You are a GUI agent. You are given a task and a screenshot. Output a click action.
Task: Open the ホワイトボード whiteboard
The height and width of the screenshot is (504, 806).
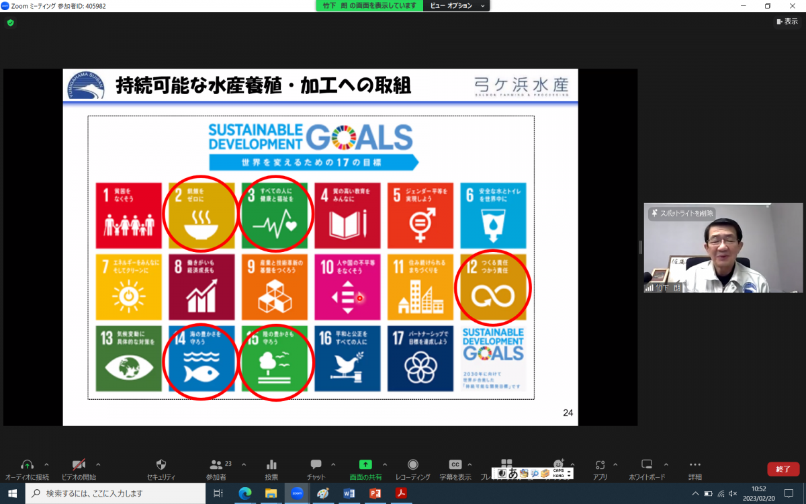[x=647, y=464]
